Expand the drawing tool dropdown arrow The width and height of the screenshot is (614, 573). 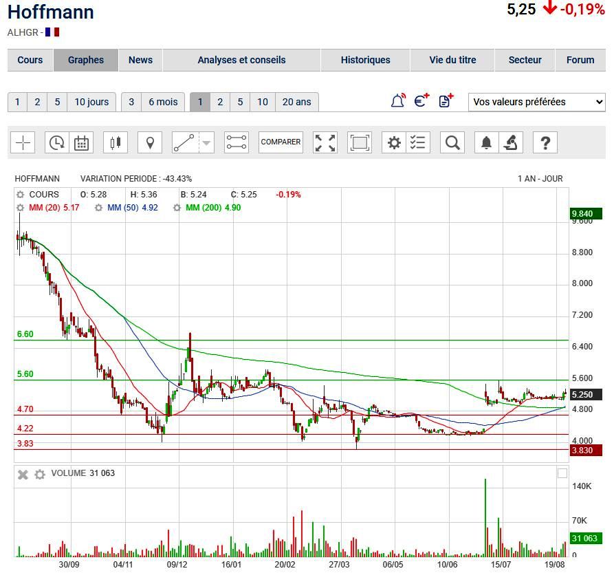[x=206, y=143]
